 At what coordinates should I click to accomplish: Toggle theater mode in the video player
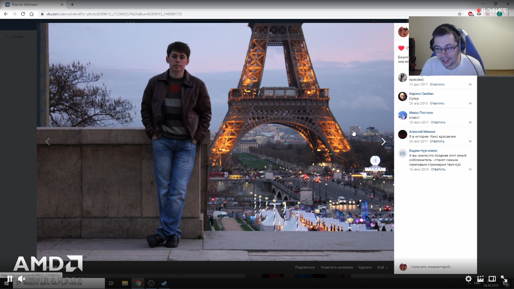point(492,279)
